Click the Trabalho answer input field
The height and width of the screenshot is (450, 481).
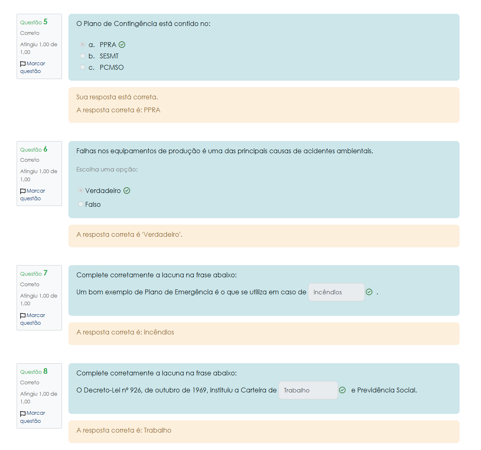pos(308,390)
